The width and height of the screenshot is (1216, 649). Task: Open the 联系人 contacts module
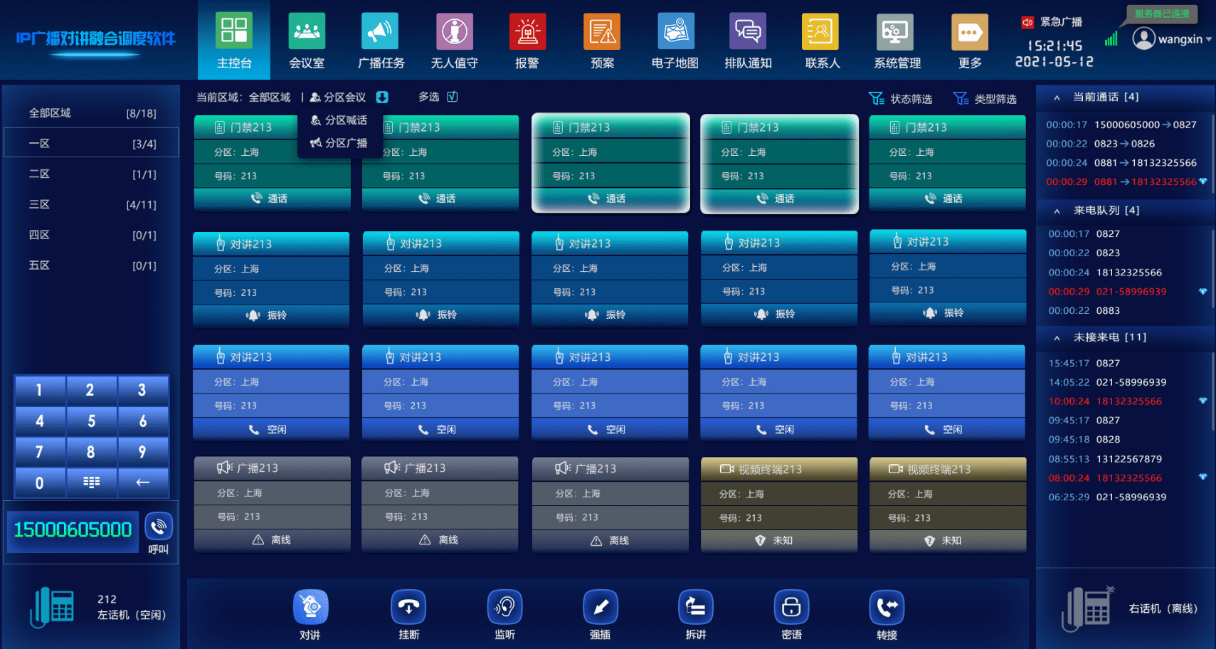pyautogui.click(x=822, y=41)
